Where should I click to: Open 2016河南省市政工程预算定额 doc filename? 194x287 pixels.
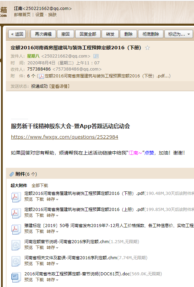(x=77, y=274)
